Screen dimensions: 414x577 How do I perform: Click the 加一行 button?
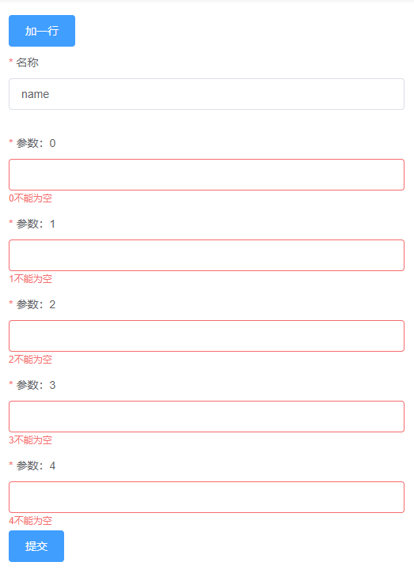[42, 31]
